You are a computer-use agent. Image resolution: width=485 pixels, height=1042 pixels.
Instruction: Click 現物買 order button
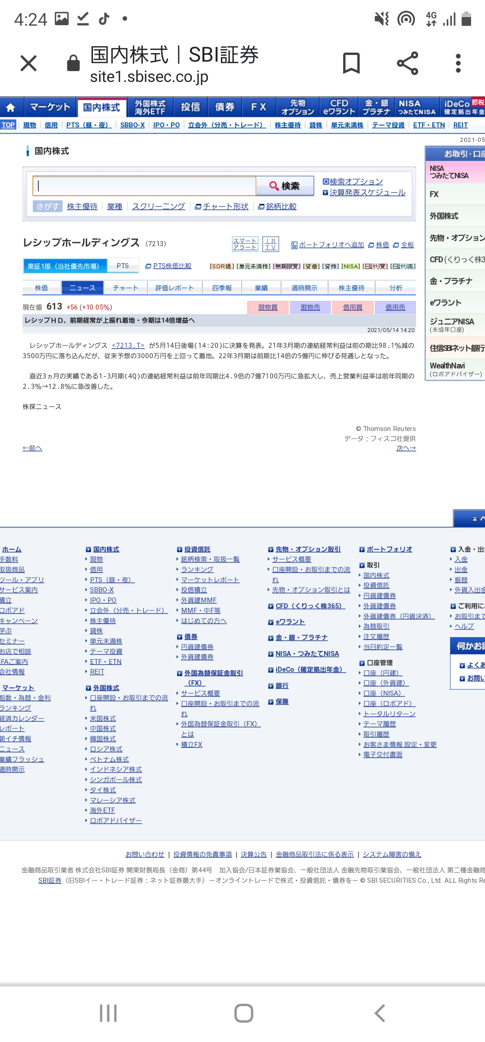click(x=268, y=307)
